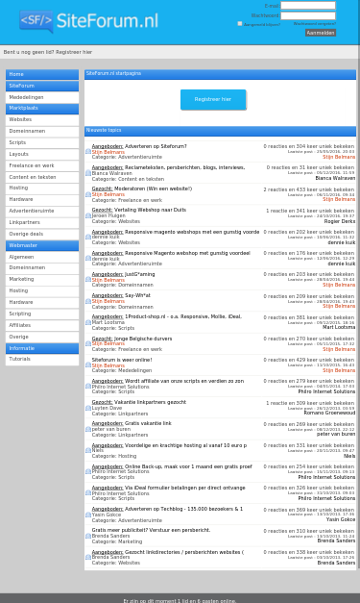Open topic 'Siteforum is weer online!'

[122, 360]
